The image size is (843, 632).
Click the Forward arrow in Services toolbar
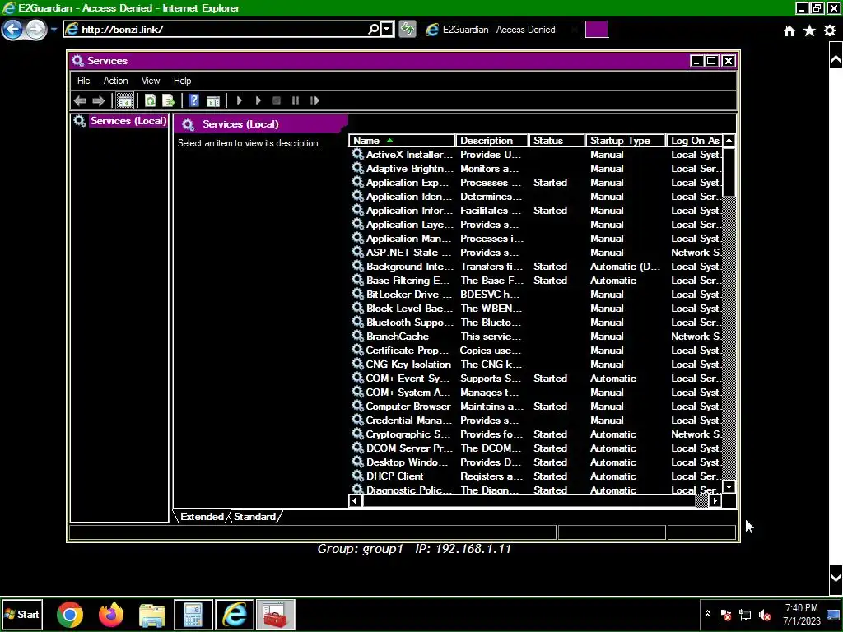[x=99, y=100]
